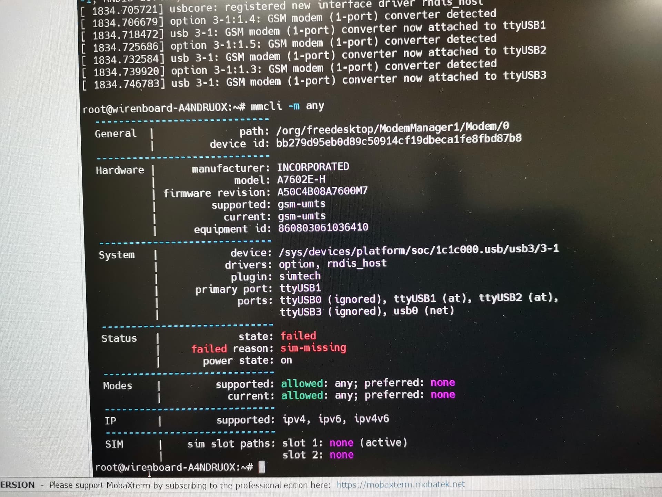This screenshot has height=497, width=662.
Task: Click the 'mmcli -m any' command text
Action: (287, 106)
